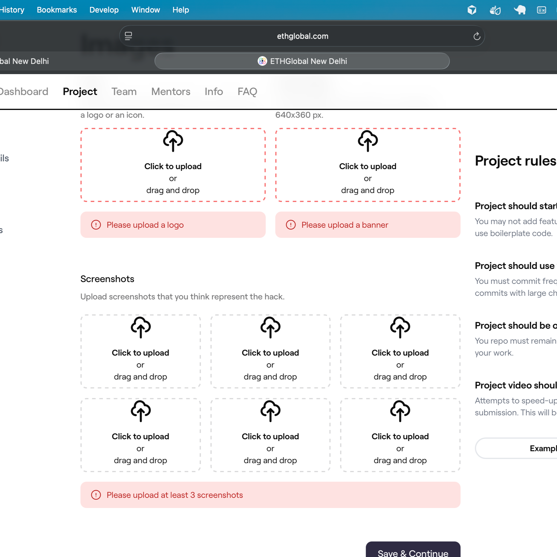Click the logo upload drop zone
This screenshot has width=557, height=557.
click(x=173, y=165)
